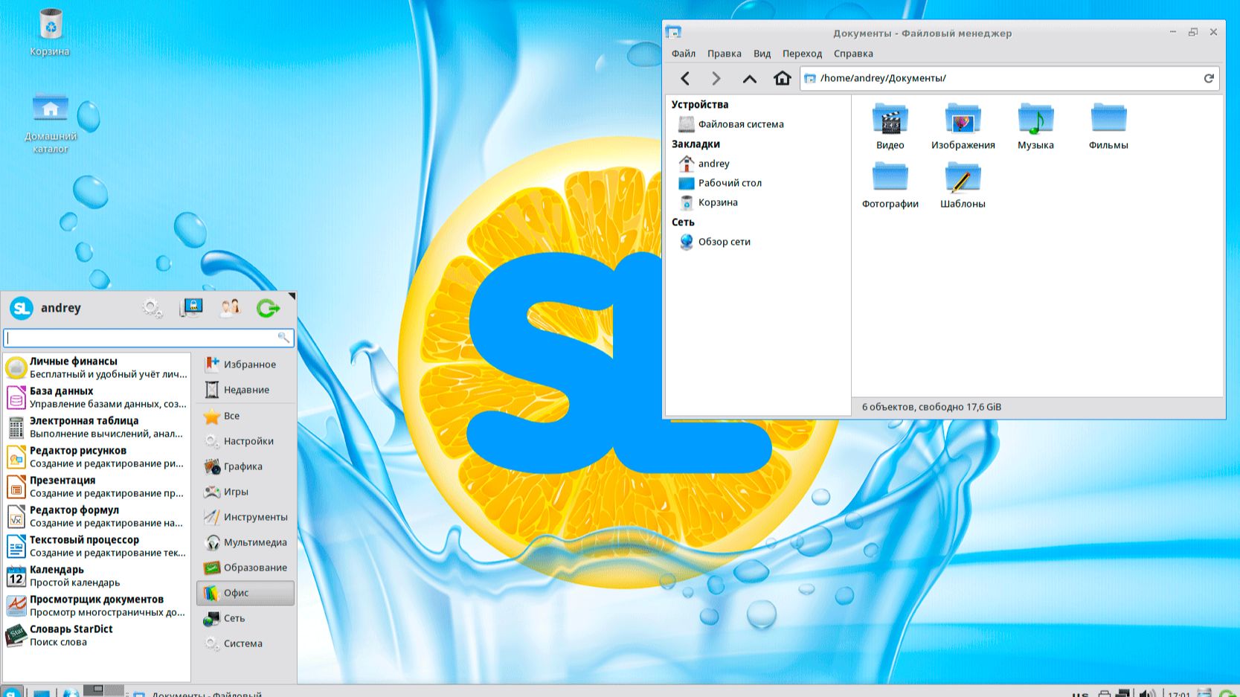Close the file manager window
This screenshot has width=1240, height=697.
click(1213, 32)
